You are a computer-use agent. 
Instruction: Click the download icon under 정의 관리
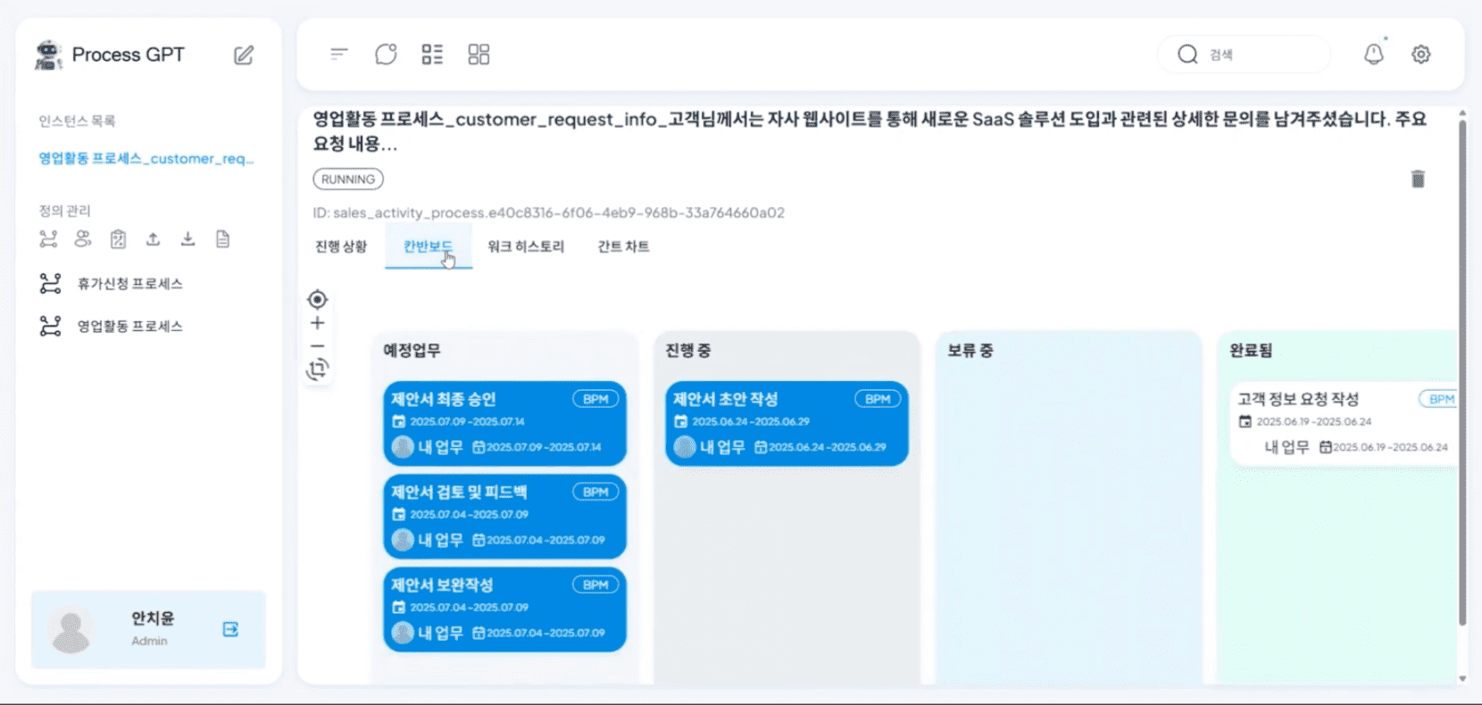click(187, 239)
